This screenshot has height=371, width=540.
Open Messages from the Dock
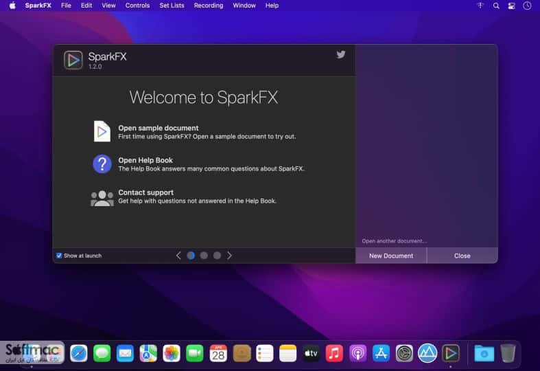[102, 353]
